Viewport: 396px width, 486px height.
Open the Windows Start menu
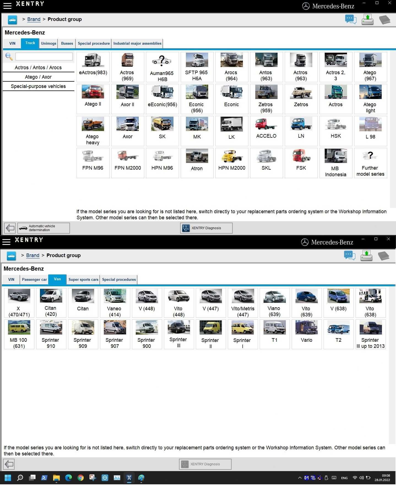tap(8, 478)
